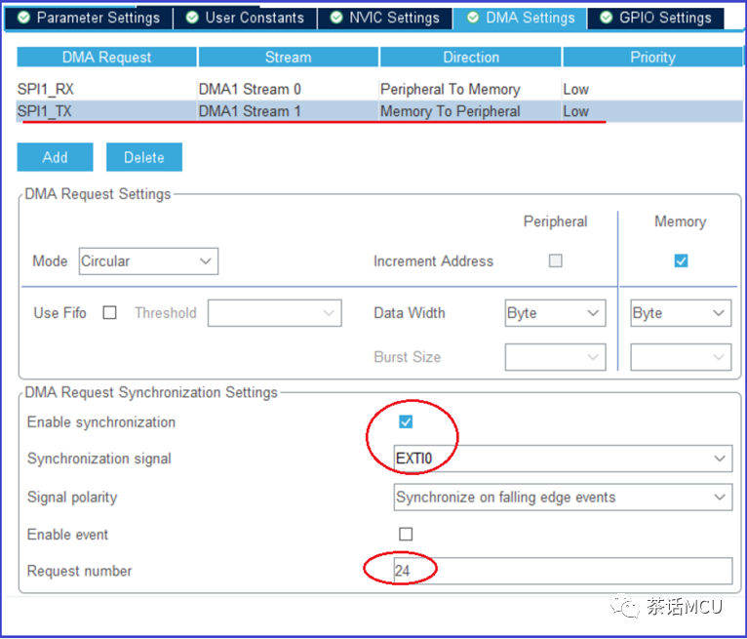Click the Direction column header

[x=471, y=58]
